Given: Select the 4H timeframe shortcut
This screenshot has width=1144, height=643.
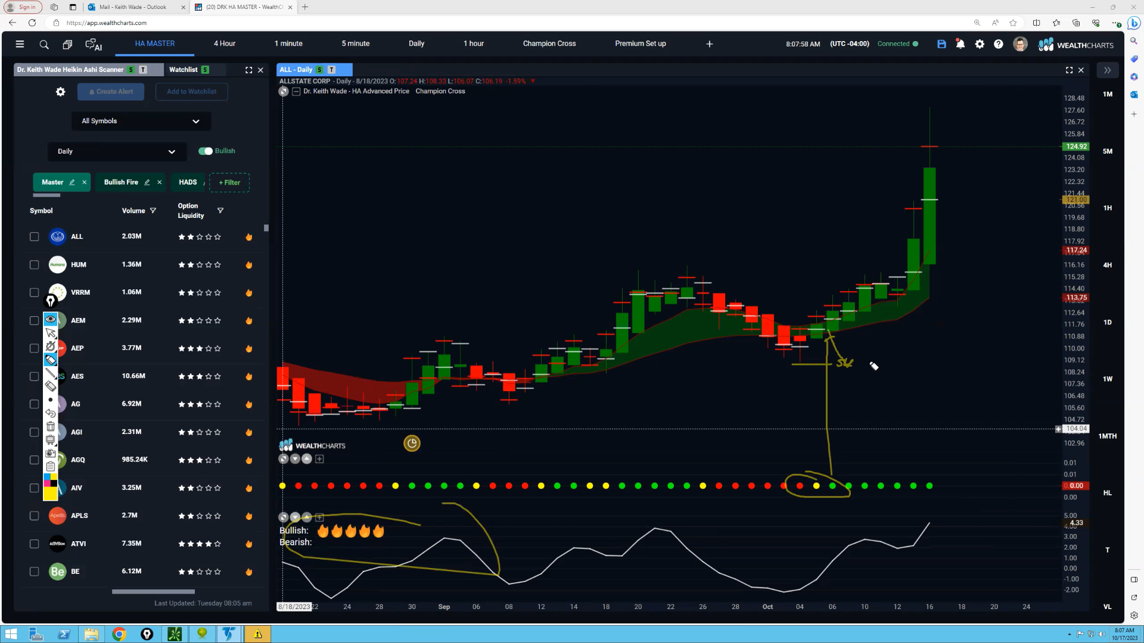Looking at the screenshot, I should [1108, 266].
